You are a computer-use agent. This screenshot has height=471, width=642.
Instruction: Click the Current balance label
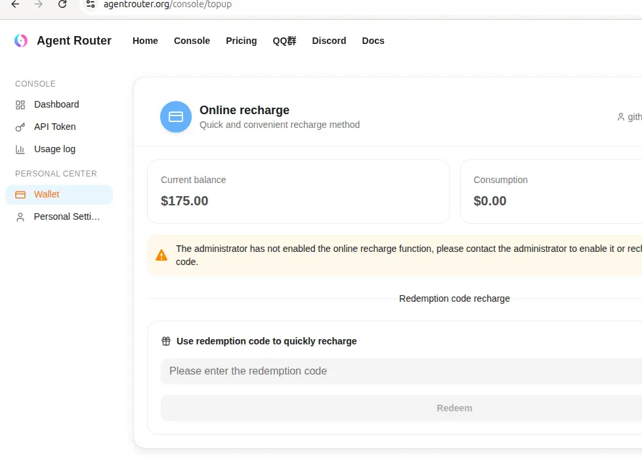pyautogui.click(x=193, y=180)
